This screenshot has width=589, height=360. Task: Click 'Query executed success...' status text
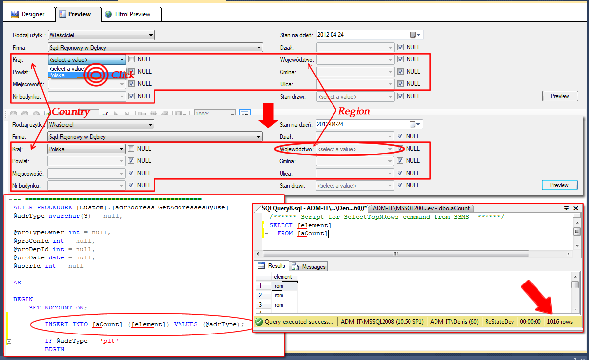(x=299, y=322)
